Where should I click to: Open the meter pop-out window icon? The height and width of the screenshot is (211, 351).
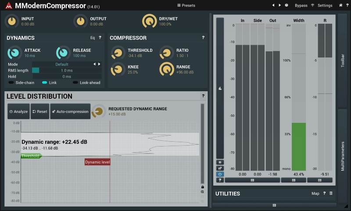(220, 168)
